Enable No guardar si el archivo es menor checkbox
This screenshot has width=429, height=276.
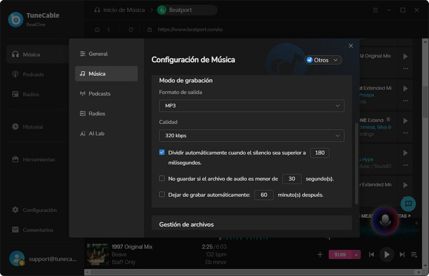[x=162, y=178]
